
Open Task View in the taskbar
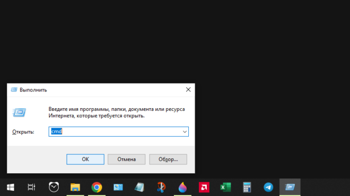31,187
